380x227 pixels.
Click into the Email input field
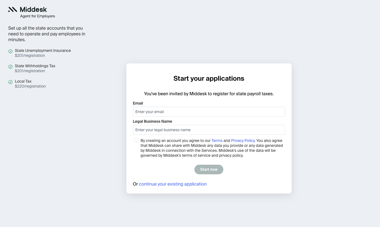point(209,112)
